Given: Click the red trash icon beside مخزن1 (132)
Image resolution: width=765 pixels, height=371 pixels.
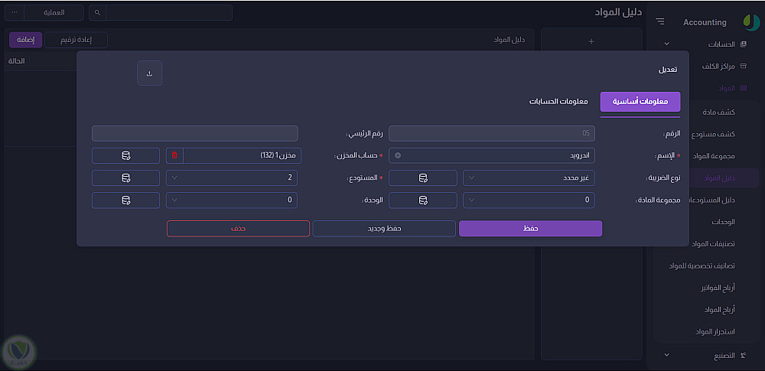Looking at the screenshot, I should pos(174,156).
